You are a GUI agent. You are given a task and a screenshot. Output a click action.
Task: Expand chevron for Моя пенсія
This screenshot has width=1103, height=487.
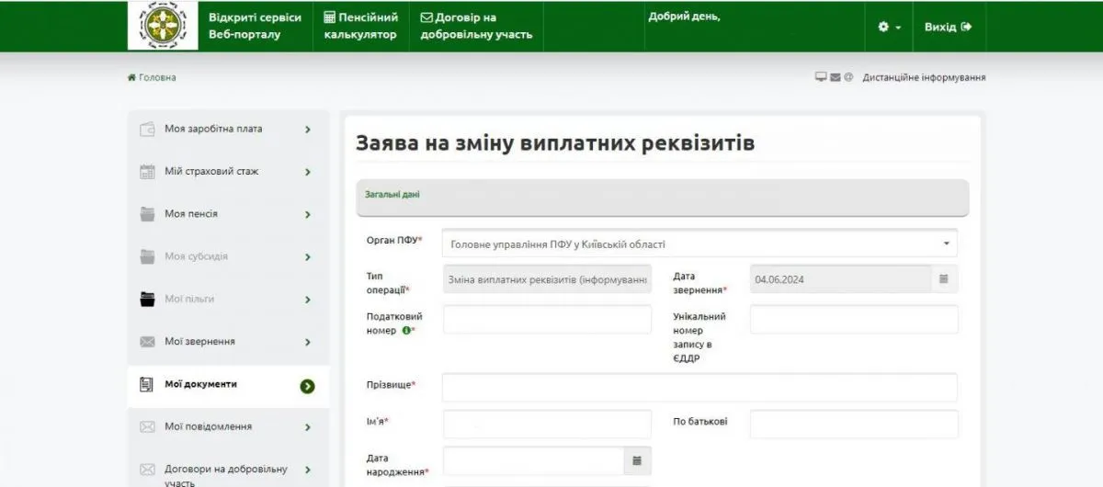point(307,215)
